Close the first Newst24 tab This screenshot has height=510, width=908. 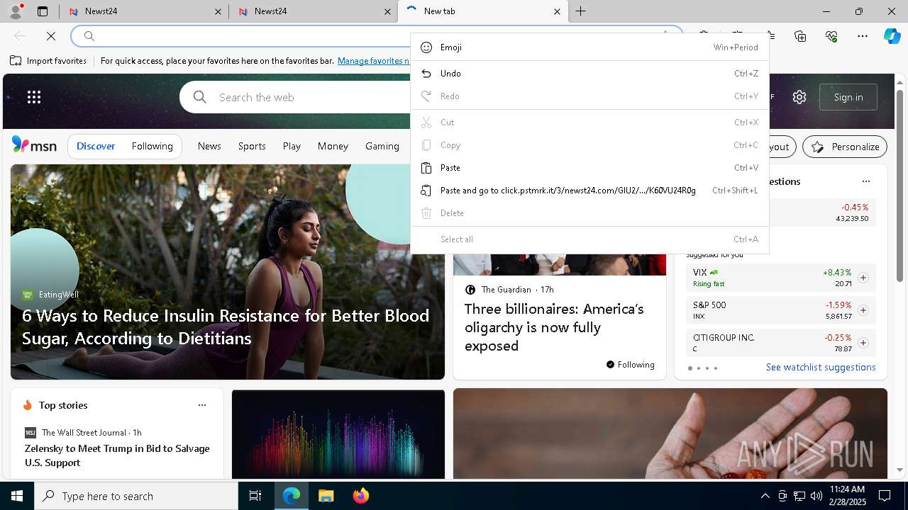[x=218, y=11]
